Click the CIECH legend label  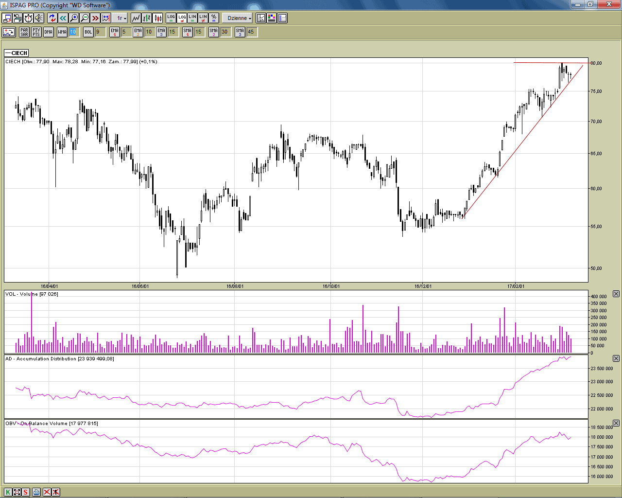tap(17, 53)
